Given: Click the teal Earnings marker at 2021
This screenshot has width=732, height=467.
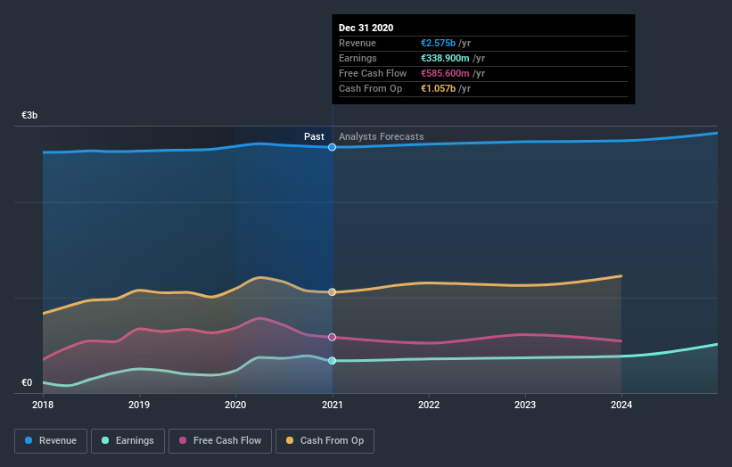Looking at the screenshot, I should 332,361.
